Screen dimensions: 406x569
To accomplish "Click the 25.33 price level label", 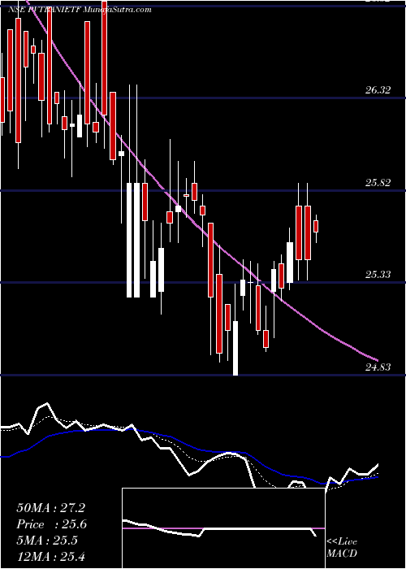I will click(x=378, y=275).
